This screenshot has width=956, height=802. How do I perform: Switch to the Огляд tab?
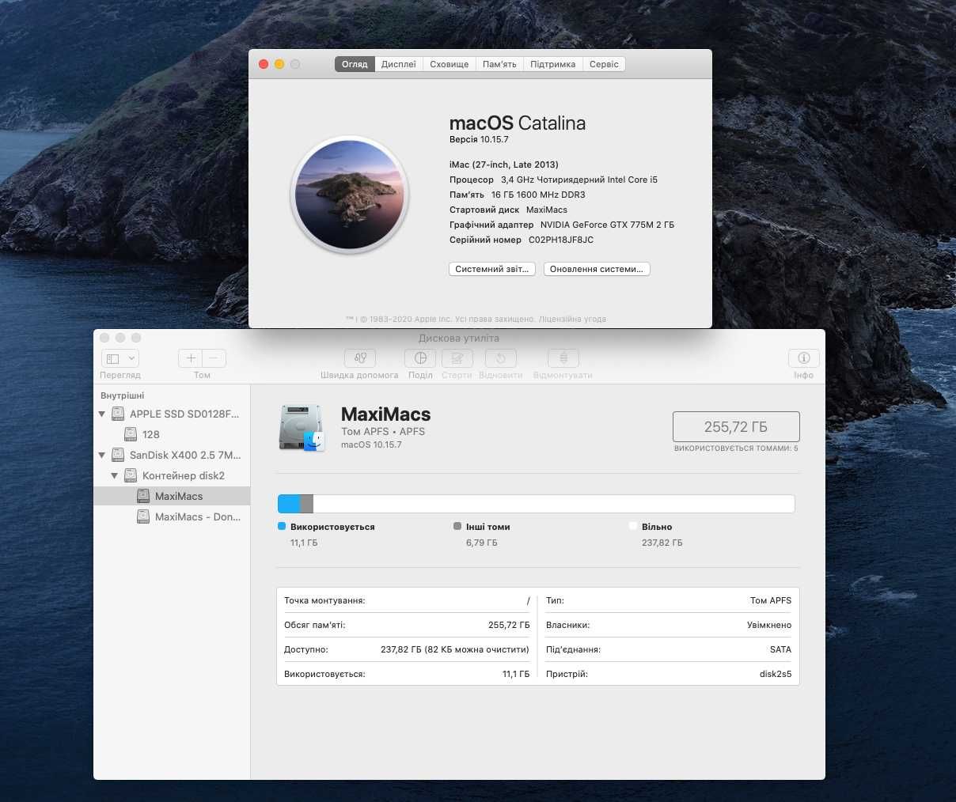355,64
